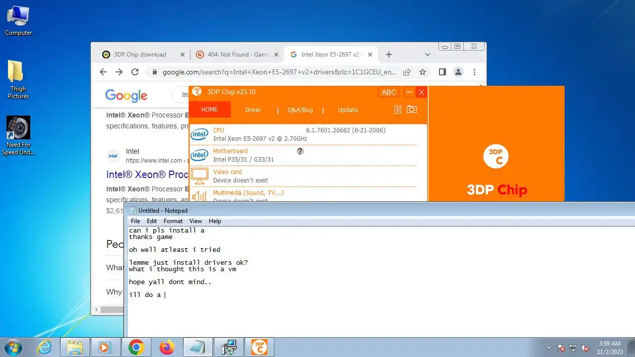Close the 404: Not Found tab
Viewport: 635px width, 357px height.
pos(276,55)
